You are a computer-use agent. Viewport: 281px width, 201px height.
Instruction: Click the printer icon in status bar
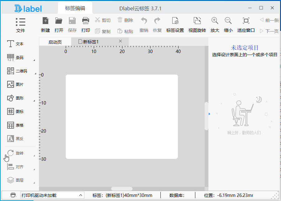click(x=13, y=195)
